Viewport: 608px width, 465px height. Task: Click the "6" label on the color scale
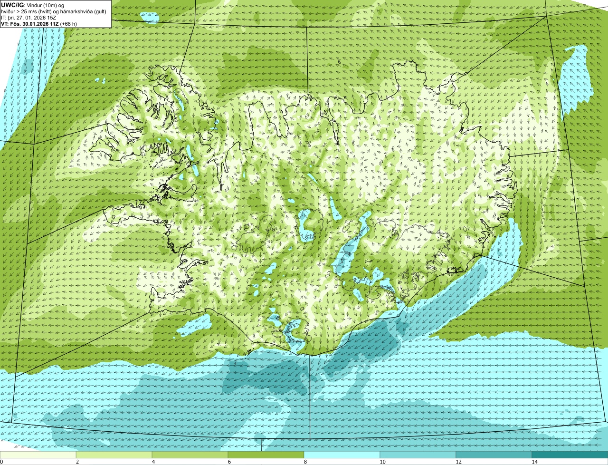(229, 462)
